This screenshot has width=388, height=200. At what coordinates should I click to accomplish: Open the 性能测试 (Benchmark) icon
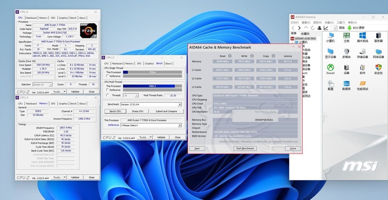point(362,84)
